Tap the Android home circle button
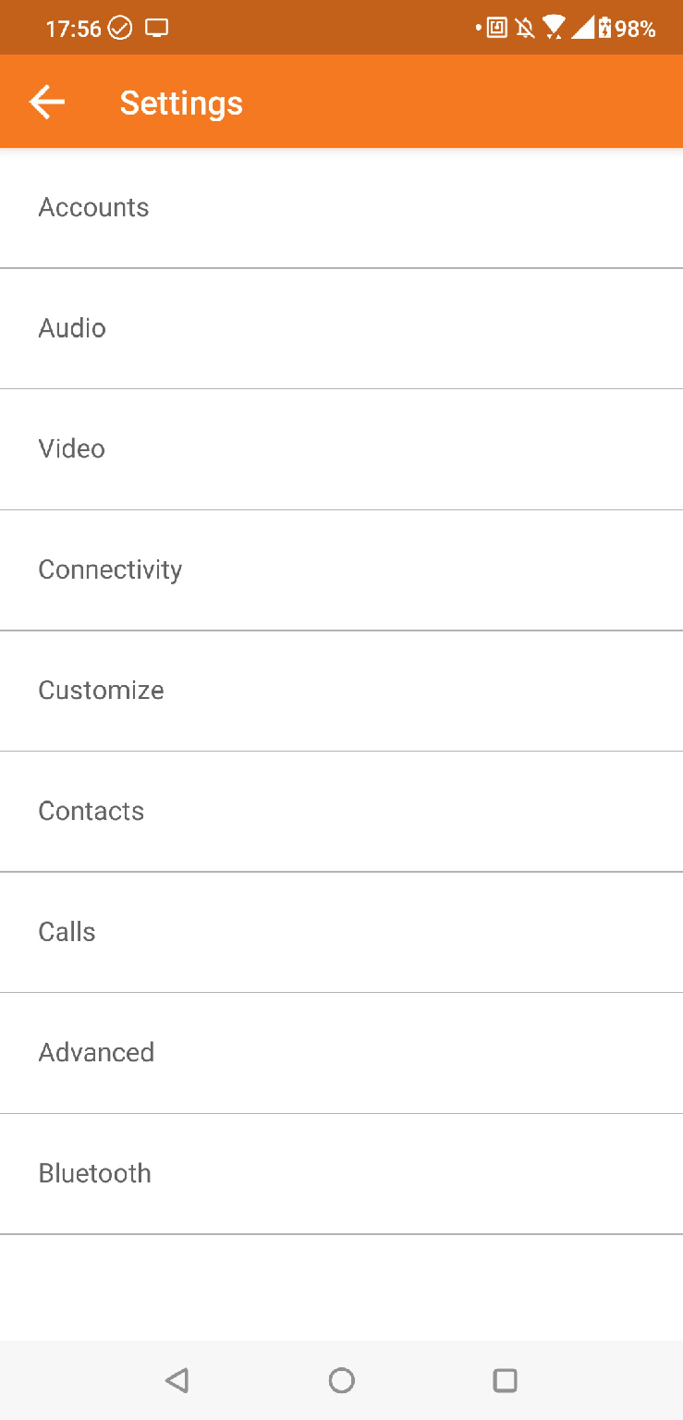This screenshot has width=683, height=1420. click(341, 1380)
